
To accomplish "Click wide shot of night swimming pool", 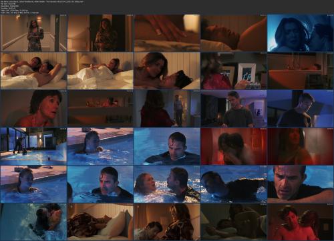I will click(33, 146).
